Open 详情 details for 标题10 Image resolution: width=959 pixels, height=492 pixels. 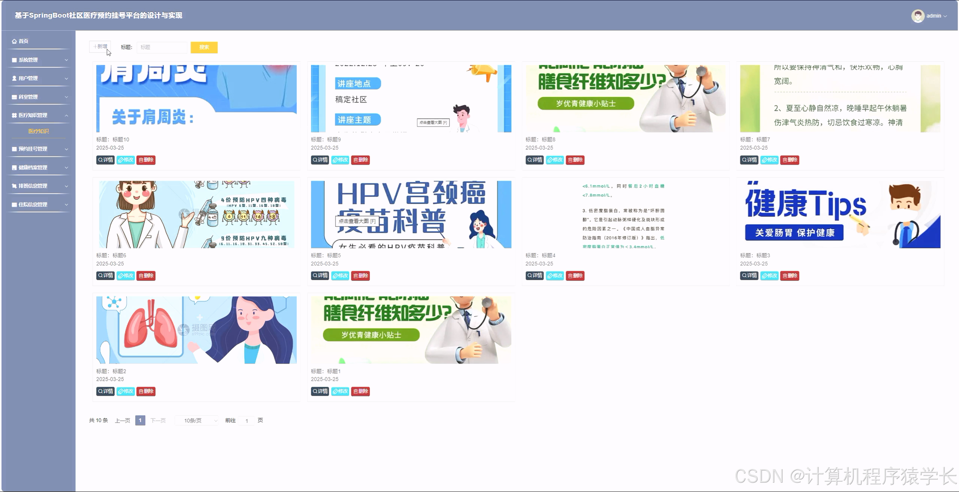point(105,160)
